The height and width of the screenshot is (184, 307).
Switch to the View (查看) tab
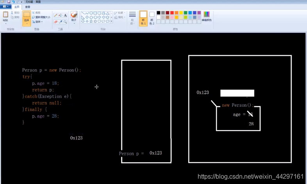(28, 7)
